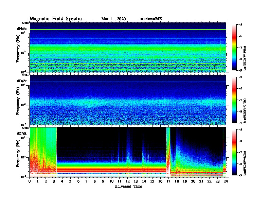Click the hour '6' tick label on time axis
This screenshot has height=208, width=269.
[78, 181]
